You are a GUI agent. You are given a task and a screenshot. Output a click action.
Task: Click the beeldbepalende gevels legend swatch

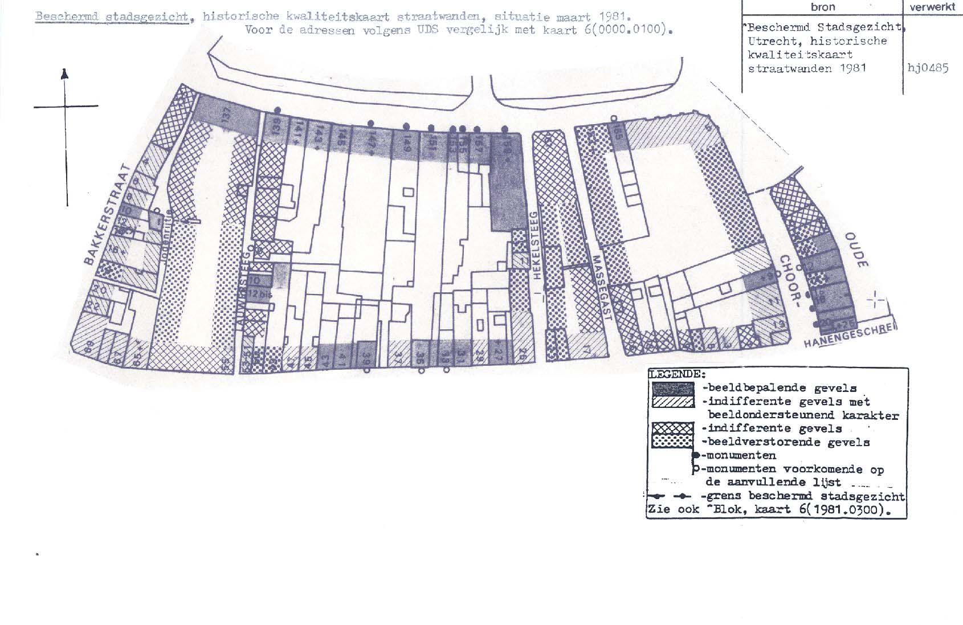(673, 389)
